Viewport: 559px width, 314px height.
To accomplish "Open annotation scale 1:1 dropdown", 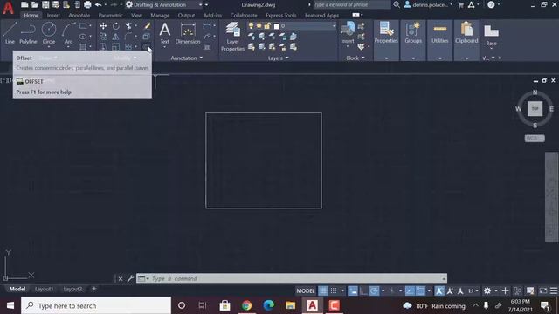I will (x=473, y=290).
